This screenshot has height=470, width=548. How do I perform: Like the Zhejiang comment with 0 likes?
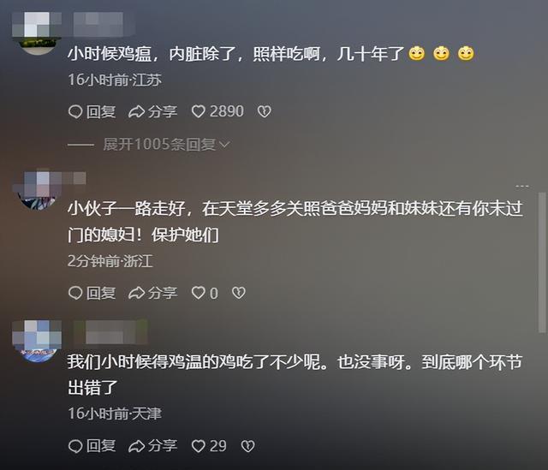(x=198, y=293)
